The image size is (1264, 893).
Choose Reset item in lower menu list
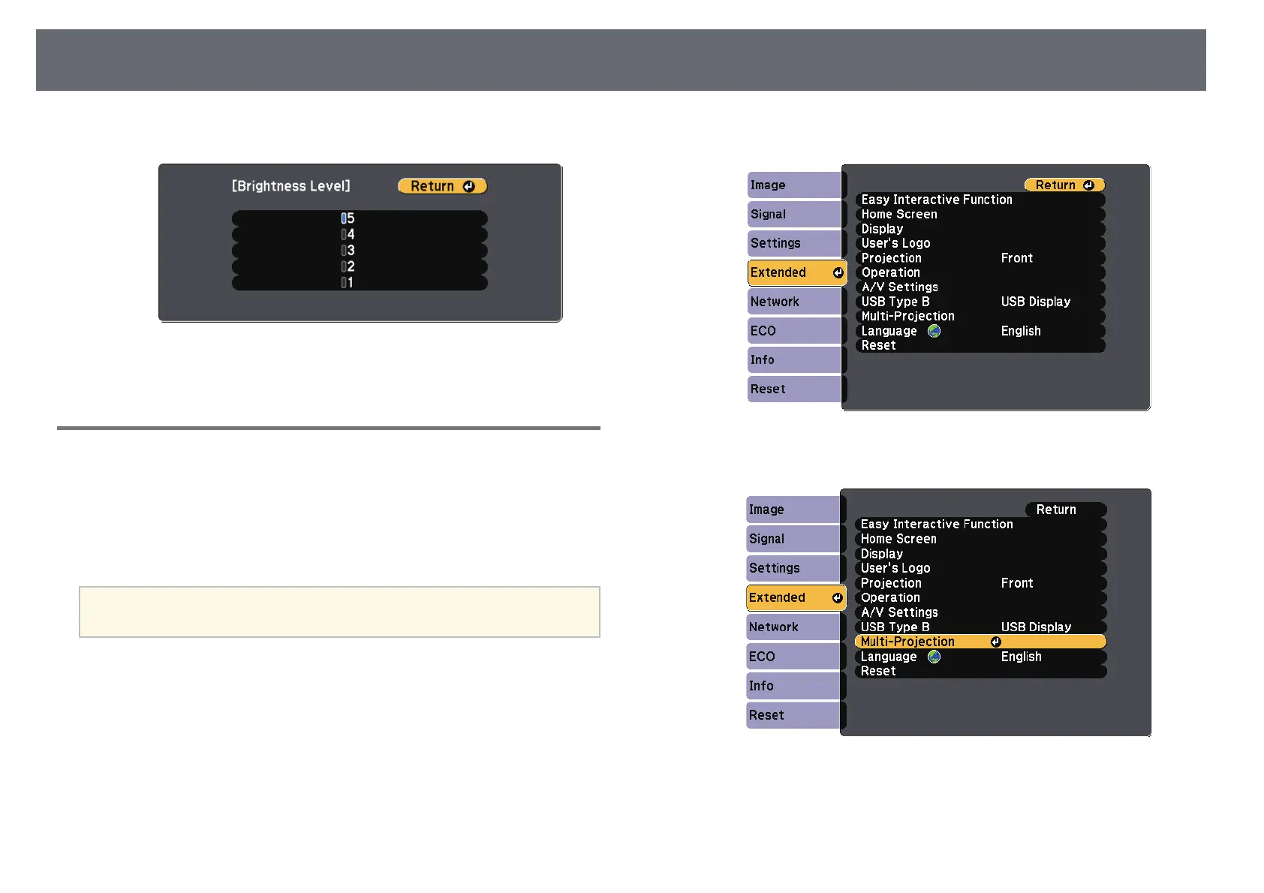980,672
